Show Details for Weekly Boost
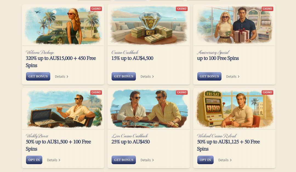Screen dimensions: 296x172 (x=54, y=160)
